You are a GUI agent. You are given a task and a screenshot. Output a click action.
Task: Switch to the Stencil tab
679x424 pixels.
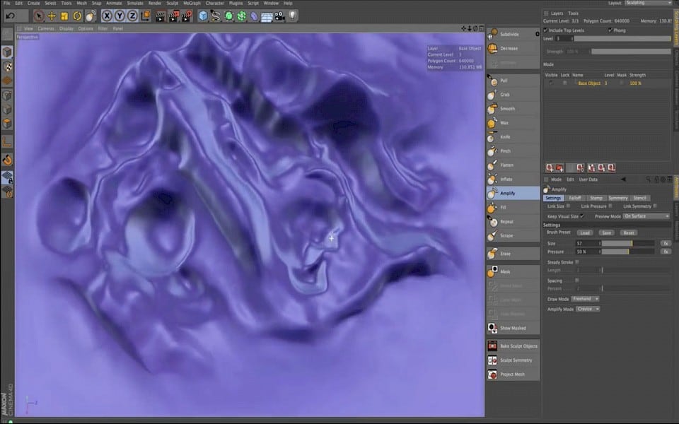point(639,198)
